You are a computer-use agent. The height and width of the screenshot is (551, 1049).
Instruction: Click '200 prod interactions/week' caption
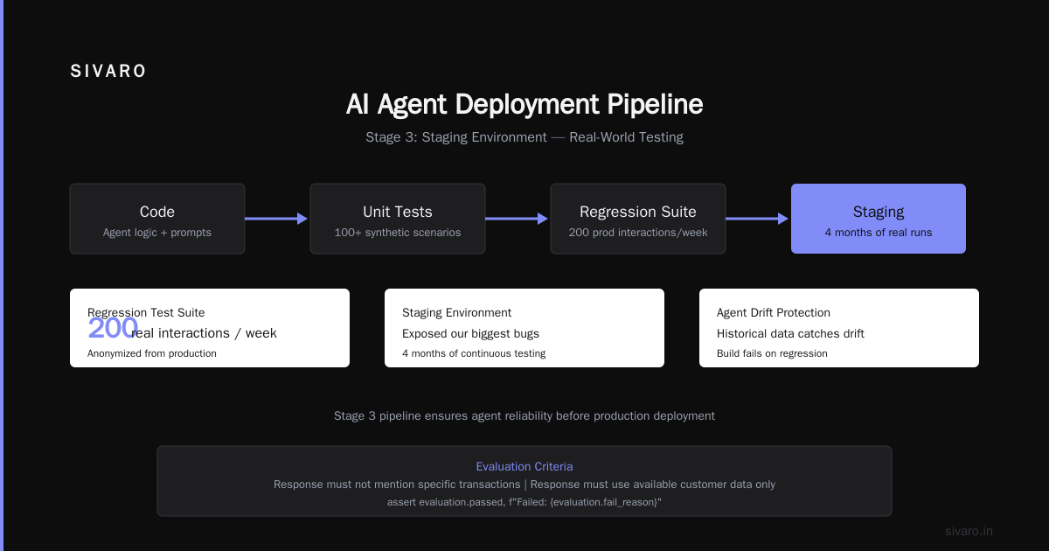[638, 233]
